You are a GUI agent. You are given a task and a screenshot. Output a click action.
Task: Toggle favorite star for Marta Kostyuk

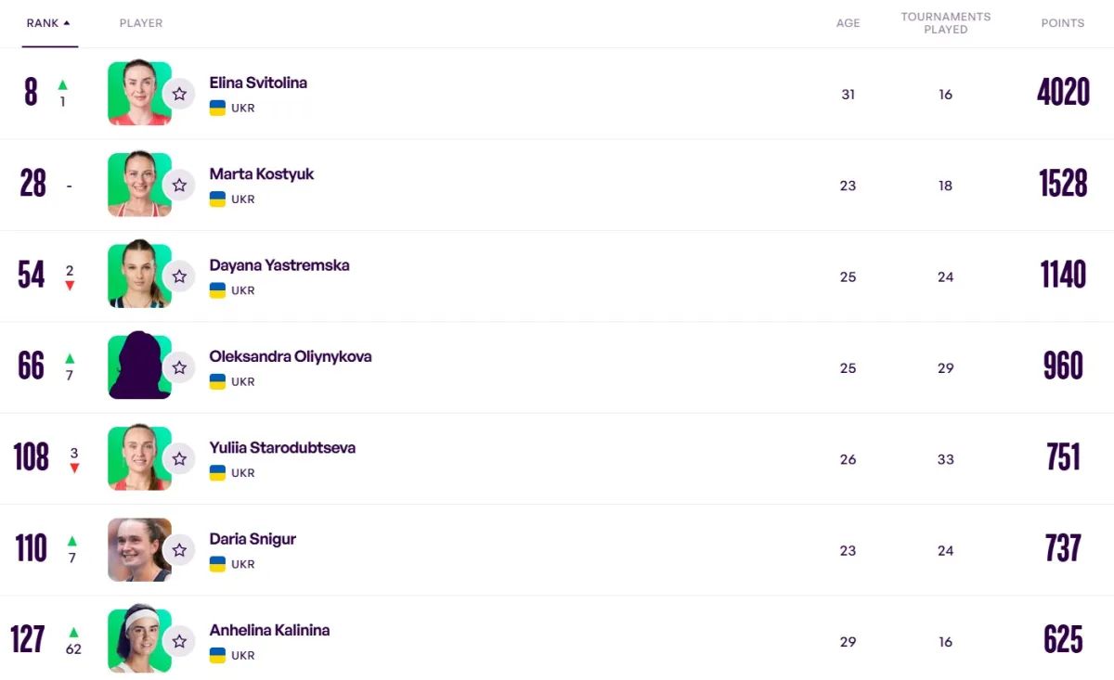point(179,186)
